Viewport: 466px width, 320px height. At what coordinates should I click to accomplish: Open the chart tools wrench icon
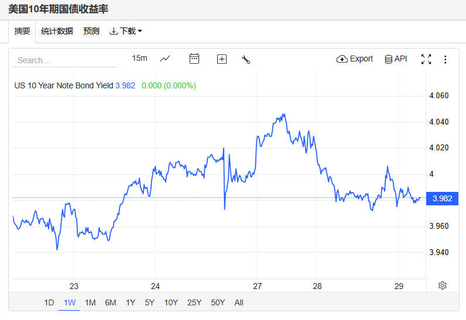point(246,59)
